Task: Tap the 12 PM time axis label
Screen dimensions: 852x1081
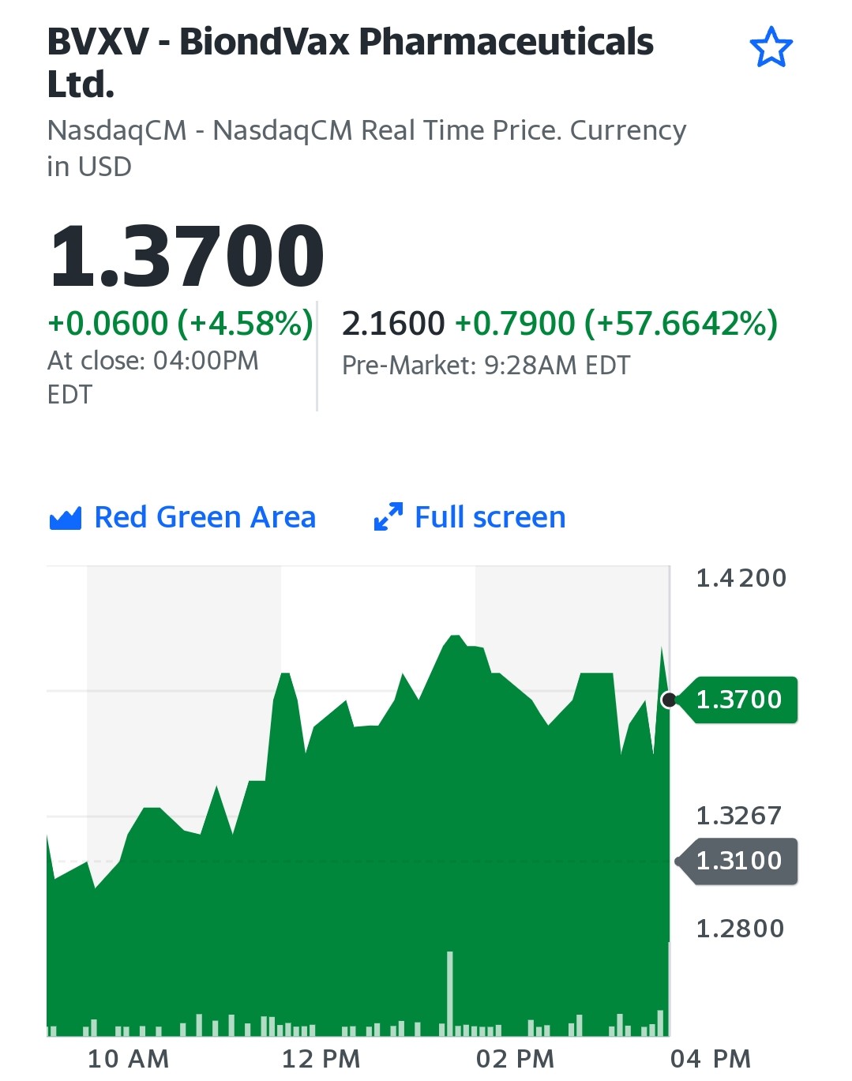Action: click(321, 1059)
